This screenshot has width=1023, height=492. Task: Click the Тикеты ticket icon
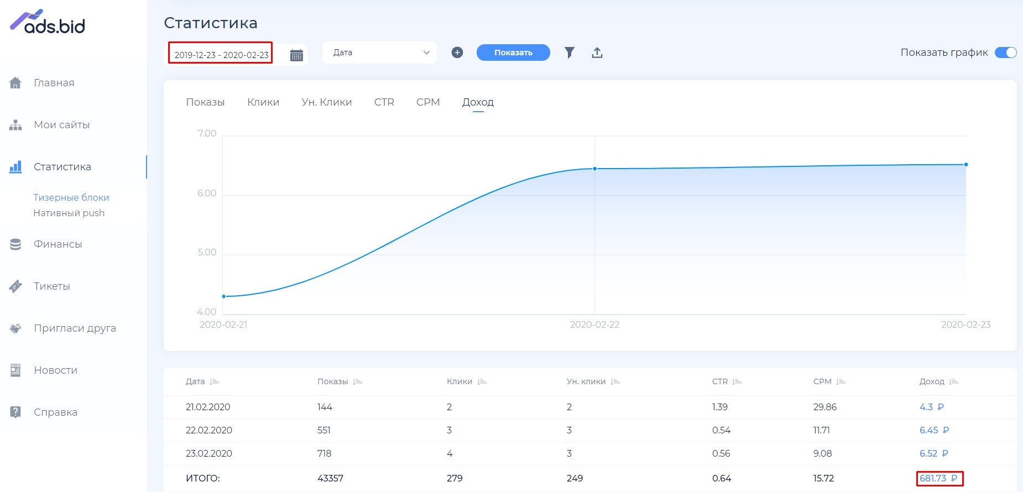click(15, 286)
